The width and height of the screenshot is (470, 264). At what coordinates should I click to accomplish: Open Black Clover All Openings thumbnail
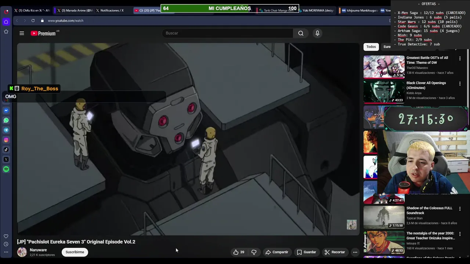coord(384,92)
